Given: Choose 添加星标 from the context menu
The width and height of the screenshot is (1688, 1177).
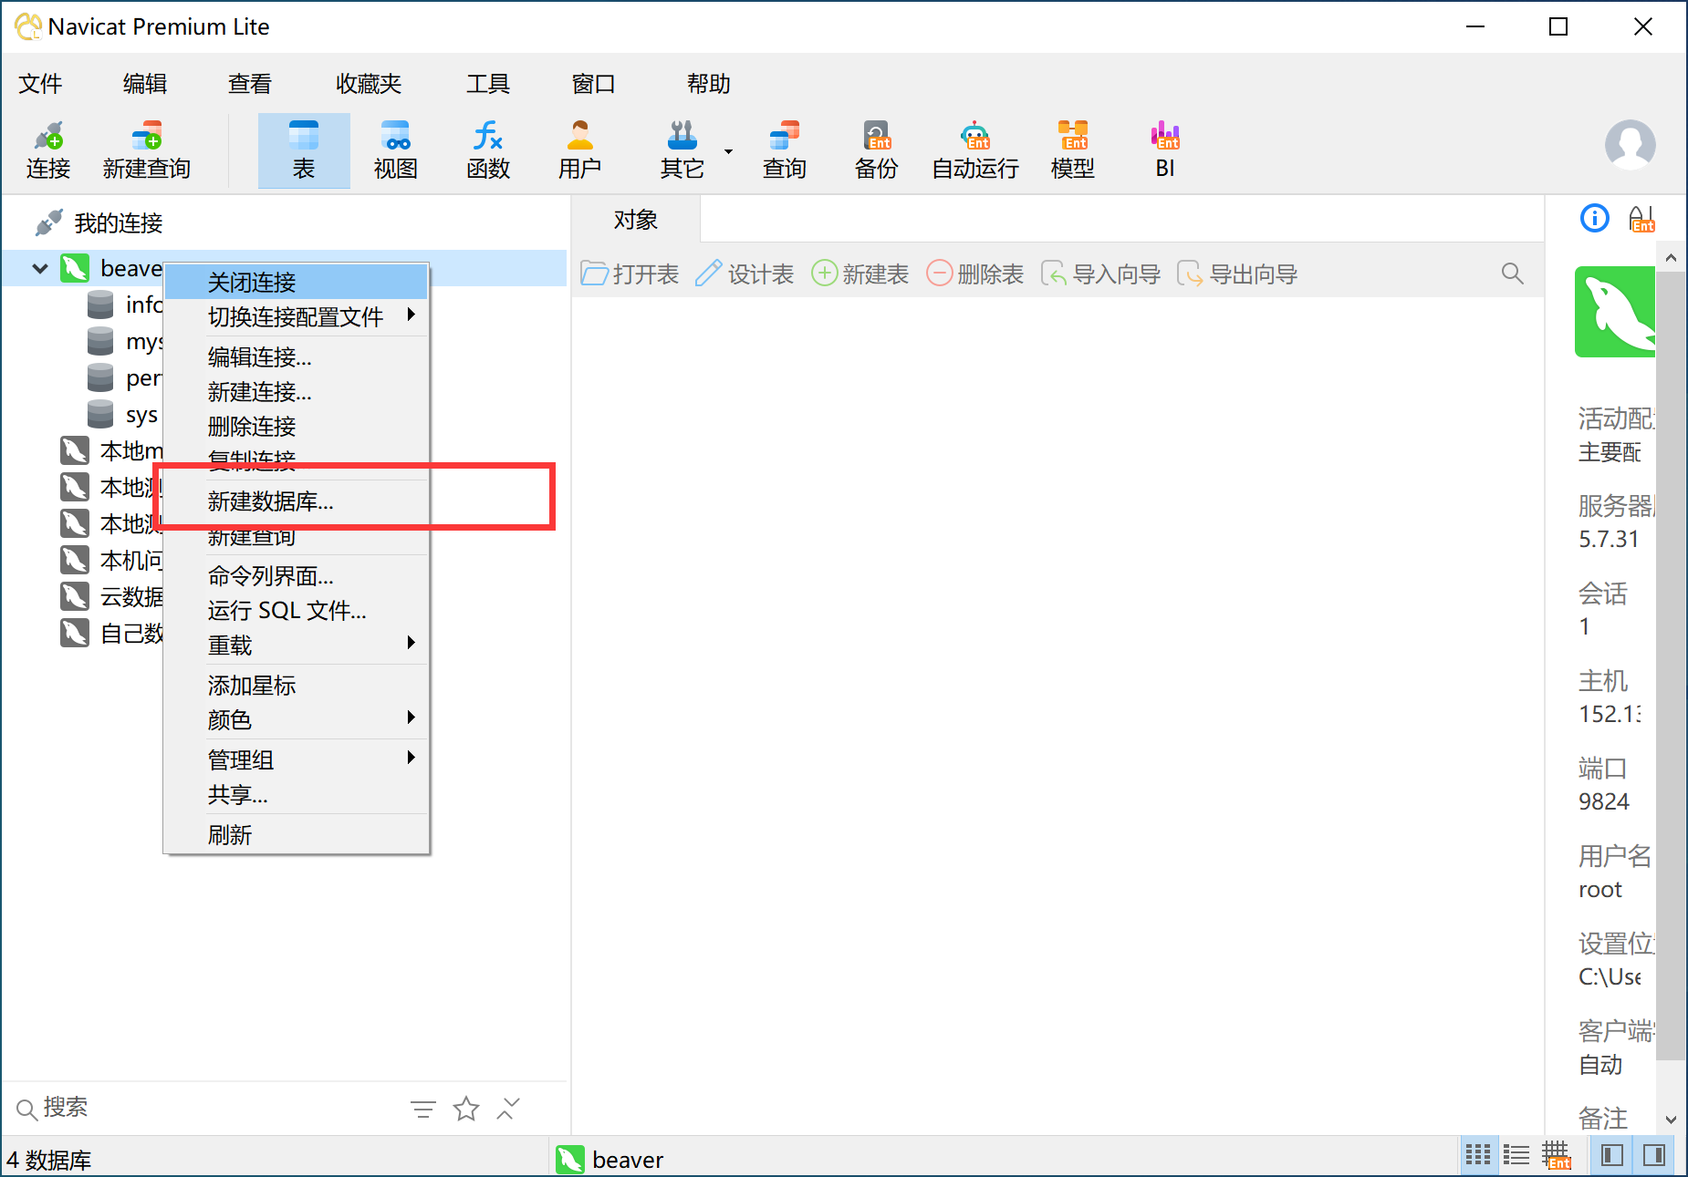Looking at the screenshot, I should tap(296, 686).
